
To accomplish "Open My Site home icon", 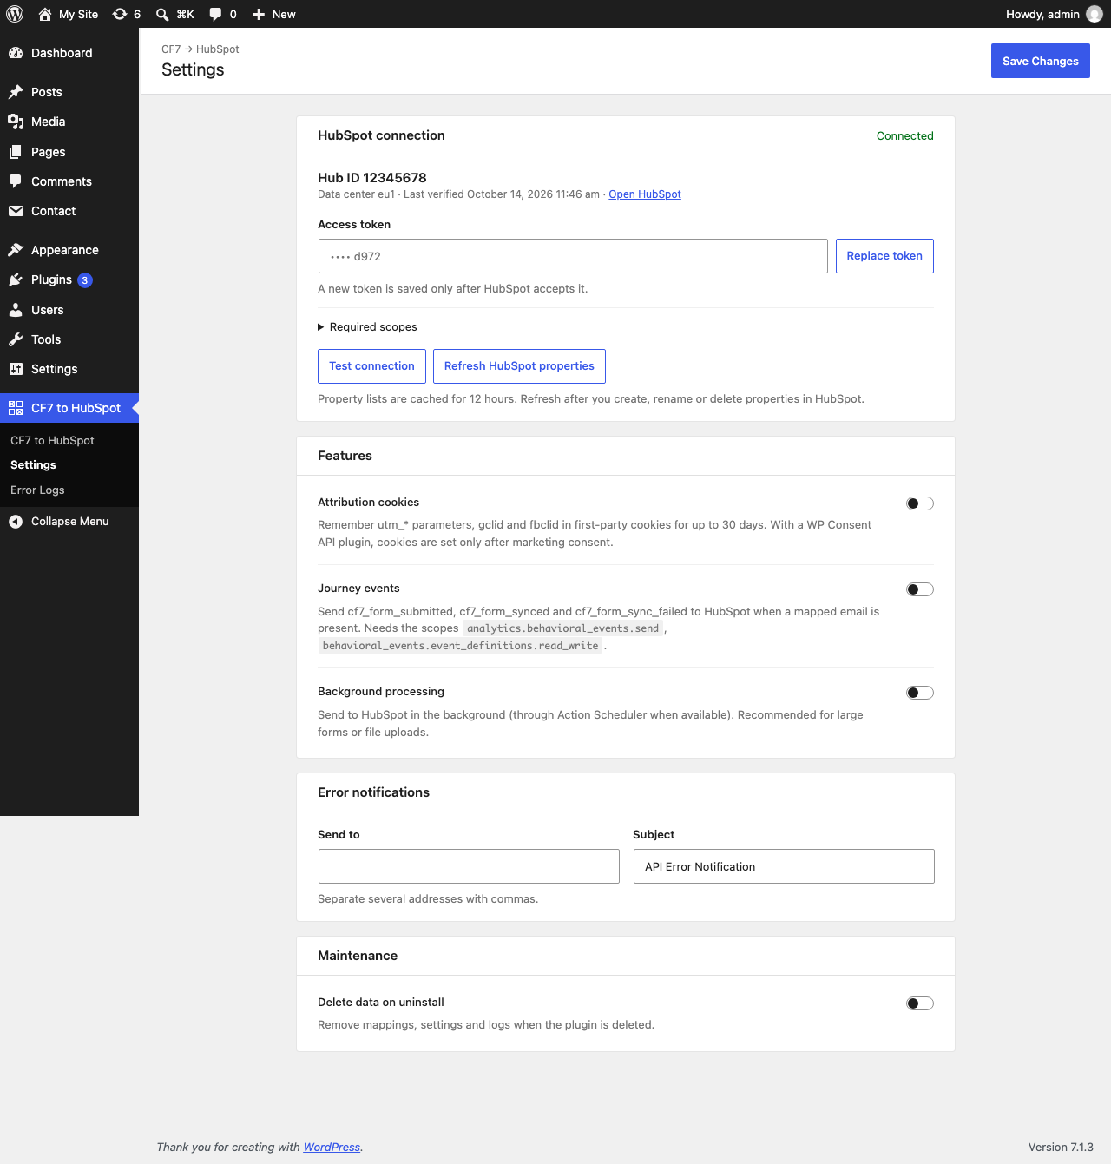I will pos(45,14).
